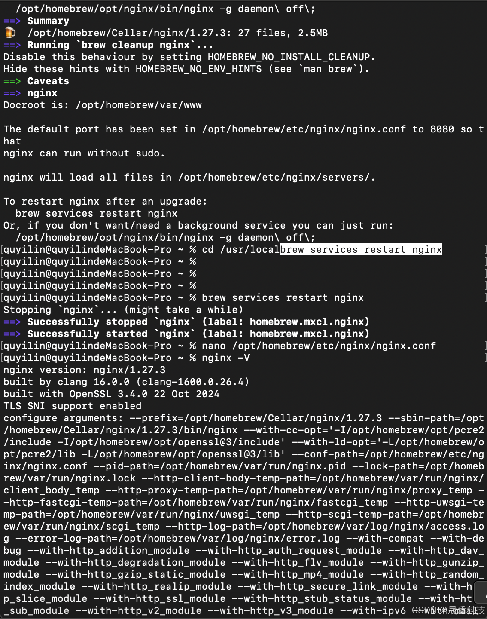Click the partially hidden floating button at bottom-right
Screen dimensions: 487x619
(x=480, y=591)
